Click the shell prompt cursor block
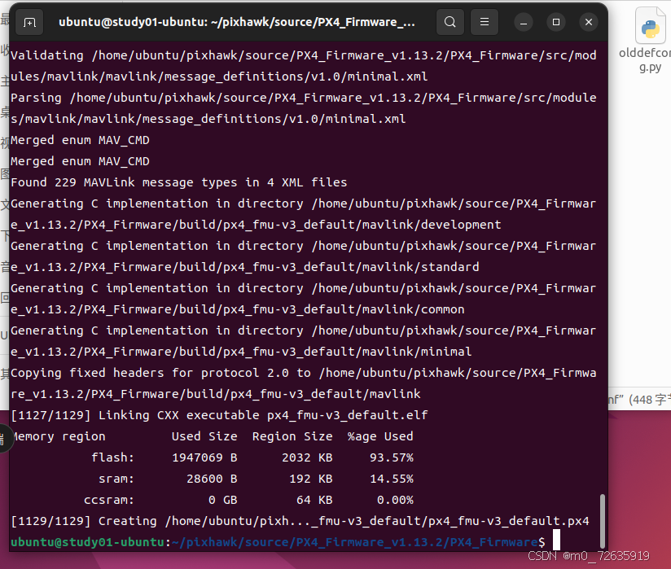The image size is (671, 569). (556, 540)
